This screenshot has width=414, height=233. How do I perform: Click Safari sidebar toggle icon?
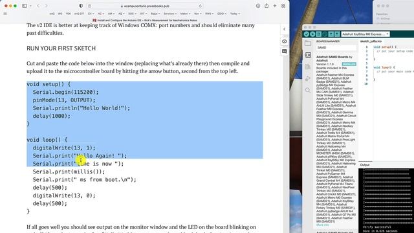click(25, 6)
